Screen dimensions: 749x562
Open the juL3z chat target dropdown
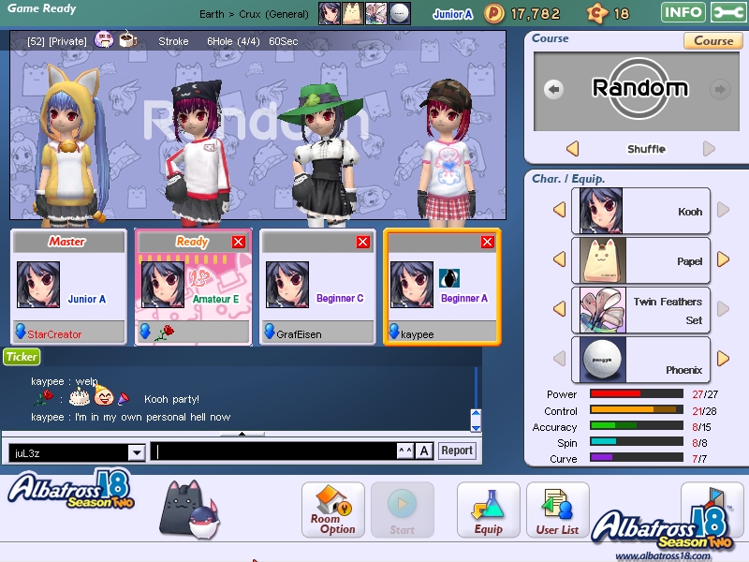click(136, 452)
